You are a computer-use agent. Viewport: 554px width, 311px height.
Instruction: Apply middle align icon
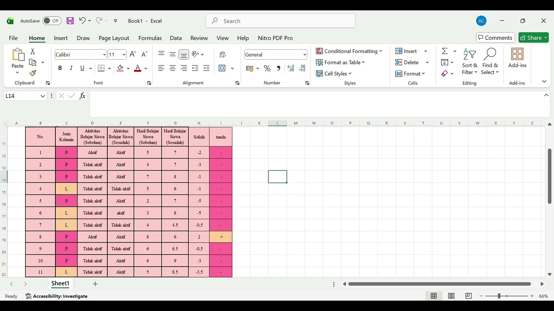173,54
